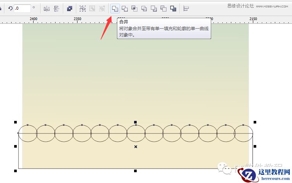Image resolution: width=292 pixels, height=183 pixels.
Task: Click the Back Minus Front icon
Action: click(163, 9)
